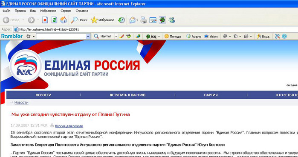Click the Rambler spell check ABC icon

click(129, 36)
